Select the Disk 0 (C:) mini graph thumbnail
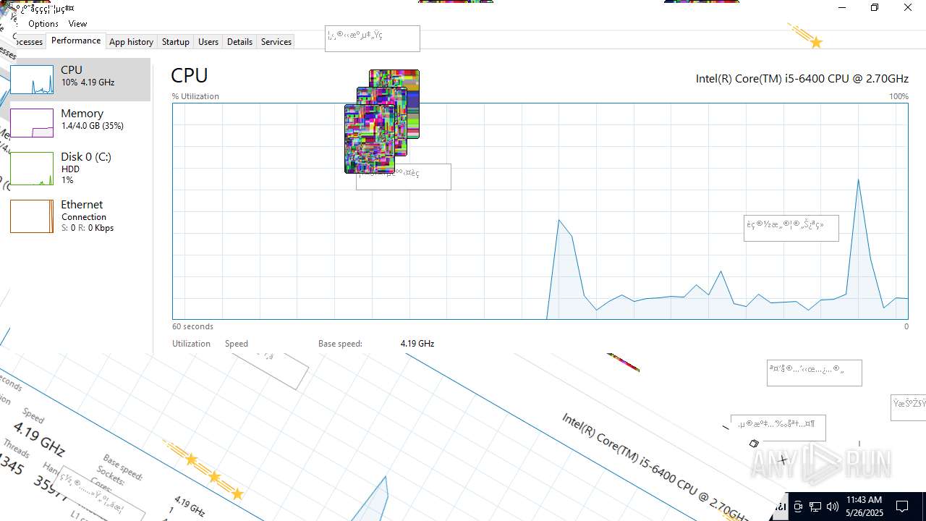The width and height of the screenshot is (926, 521). pyautogui.click(x=32, y=168)
